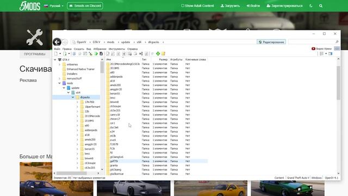Image resolution: width=348 pixels, height=196 pixels.
Task: Collapse the GTA V root tree node
Action: click(55, 60)
